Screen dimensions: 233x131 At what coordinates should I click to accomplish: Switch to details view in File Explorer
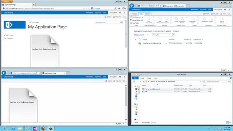pos(227,123)
